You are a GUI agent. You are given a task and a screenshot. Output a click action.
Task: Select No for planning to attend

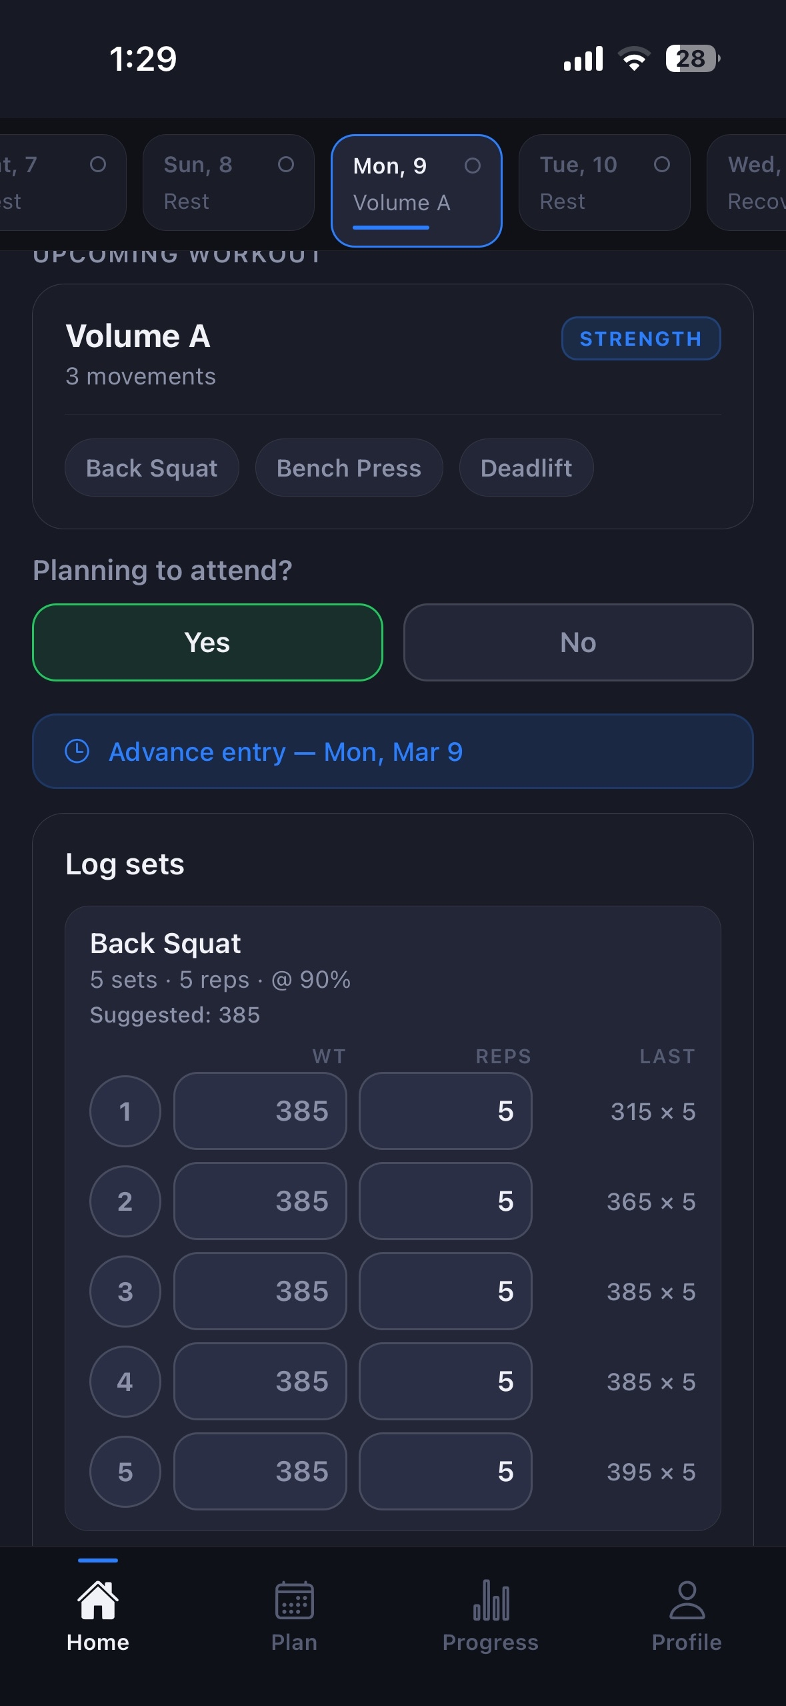coord(577,642)
